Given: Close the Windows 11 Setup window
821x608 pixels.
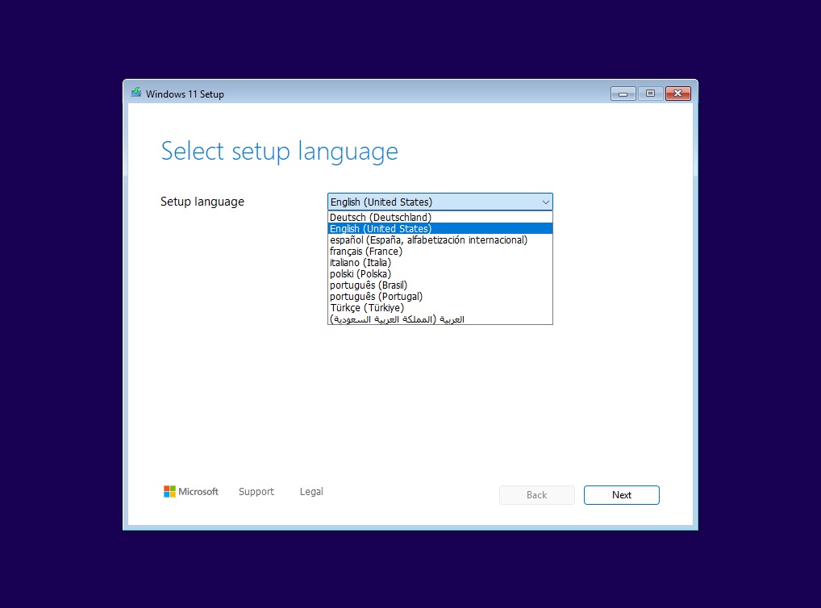Looking at the screenshot, I should coord(678,94).
